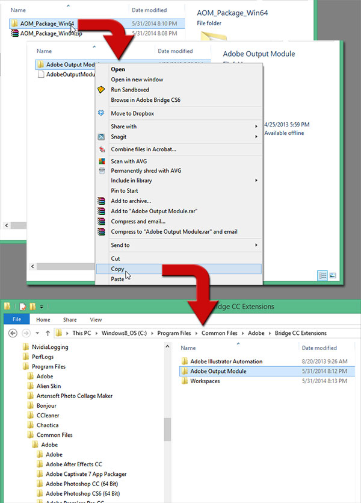The width and height of the screenshot is (361, 503).
Task: Click the navigation pane scroll up arrow
Action: [x=167, y=347]
